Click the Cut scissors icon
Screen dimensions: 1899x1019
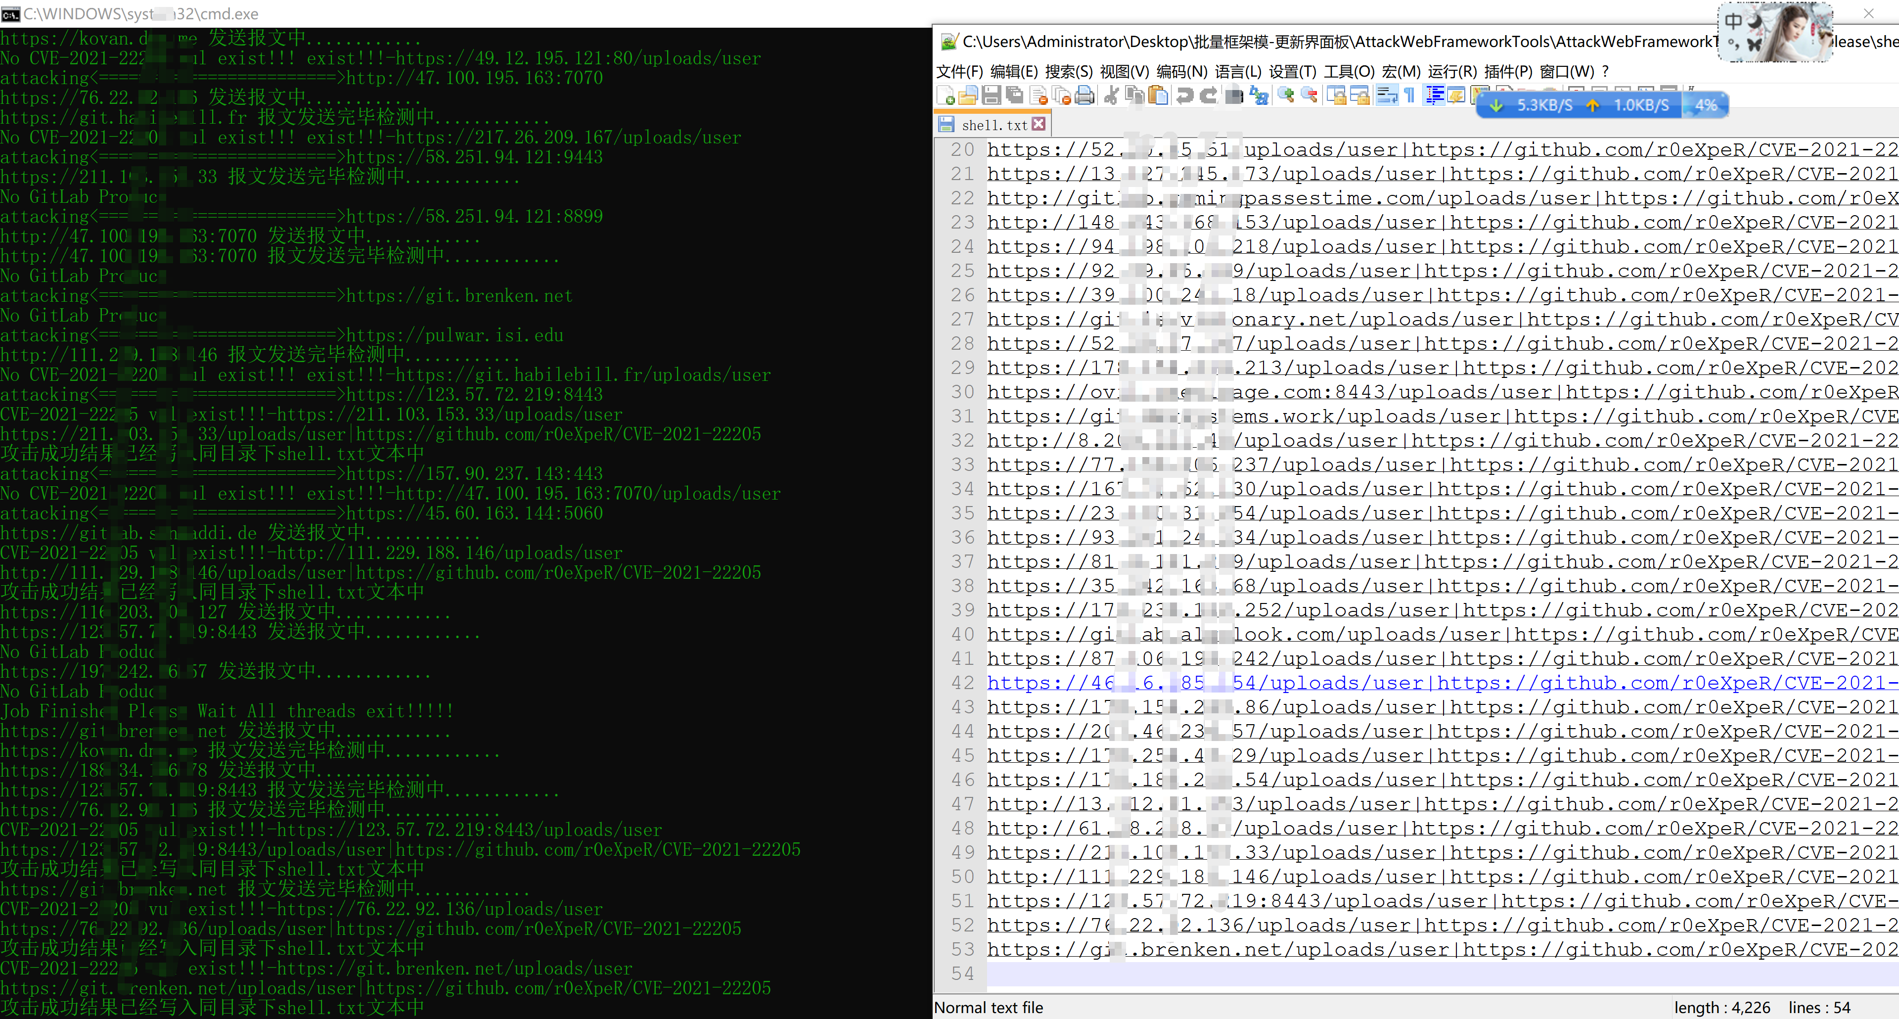[x=1112, y=96]
